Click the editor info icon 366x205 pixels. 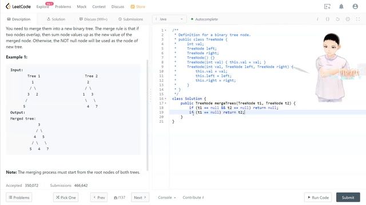[317, 19]
